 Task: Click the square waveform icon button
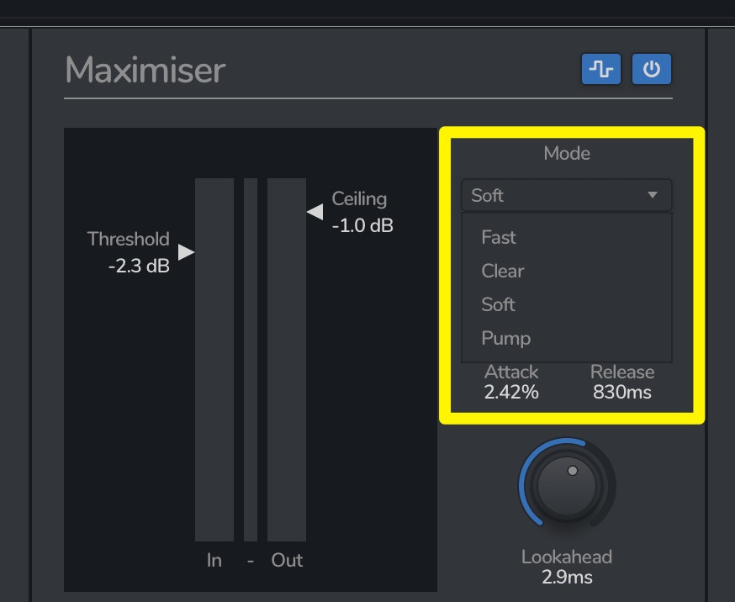click(601, 69)
